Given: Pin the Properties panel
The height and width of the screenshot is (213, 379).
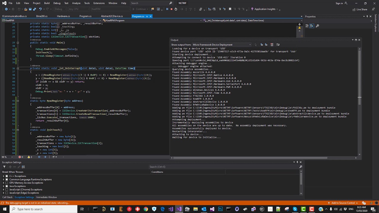Looking at the screenshot, I should pyautogui.click(x=367, y=17).
